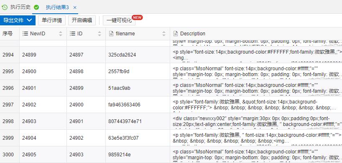Sort by the filename column arrows
This screenshot has width=342, height=163.
click(x=164, y=34)
